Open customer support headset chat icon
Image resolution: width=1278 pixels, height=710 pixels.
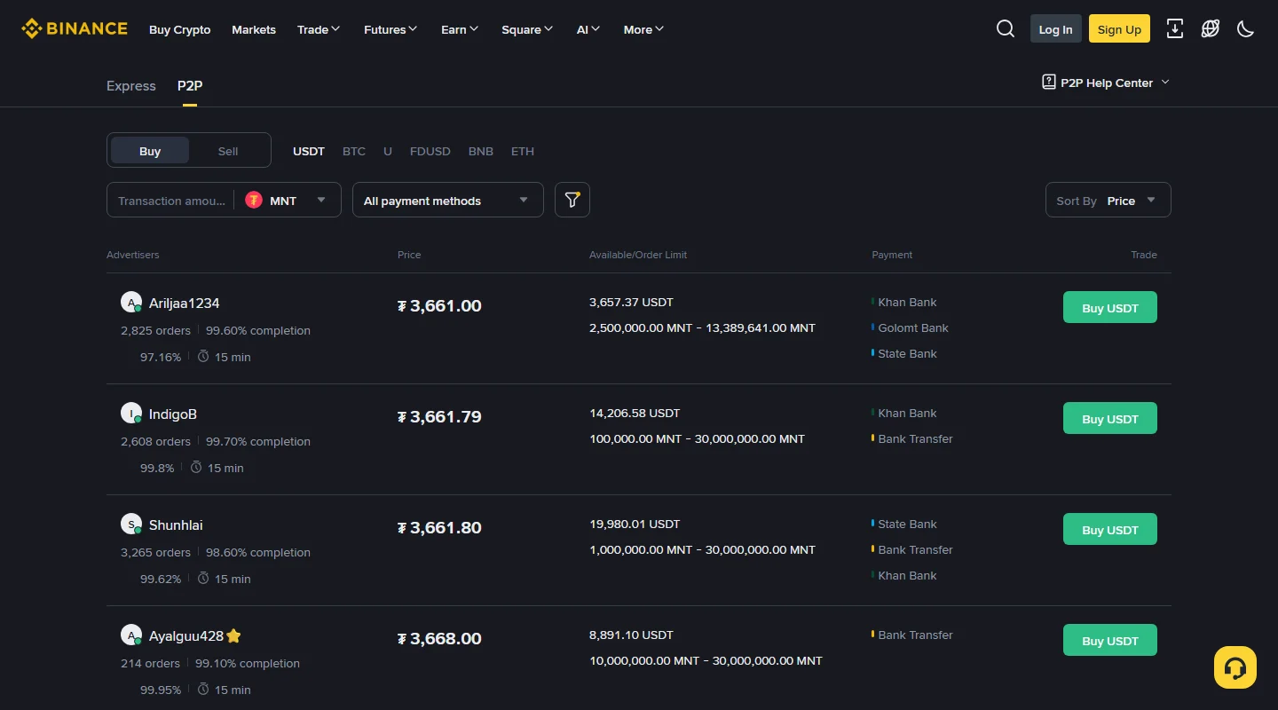click(1235, 667)
